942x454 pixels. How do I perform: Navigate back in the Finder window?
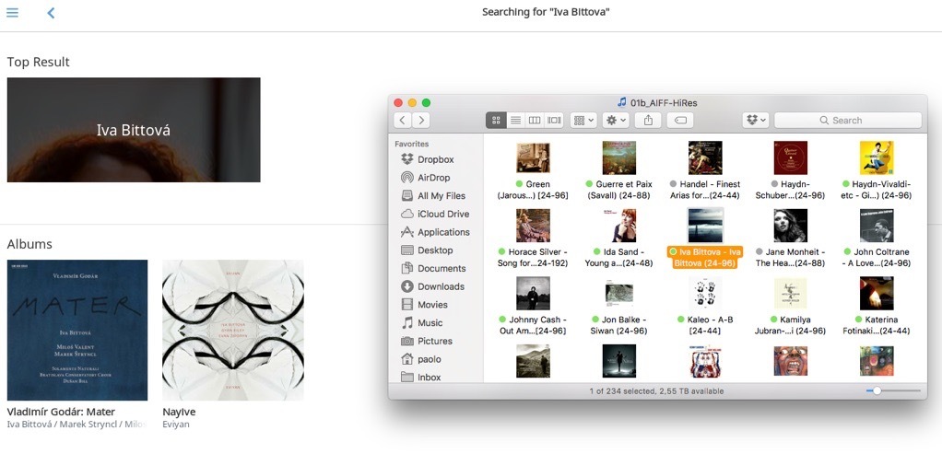403,120
